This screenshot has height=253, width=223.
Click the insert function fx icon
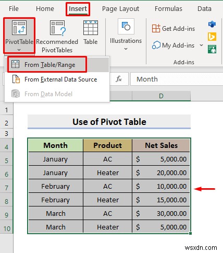(119, 79)
